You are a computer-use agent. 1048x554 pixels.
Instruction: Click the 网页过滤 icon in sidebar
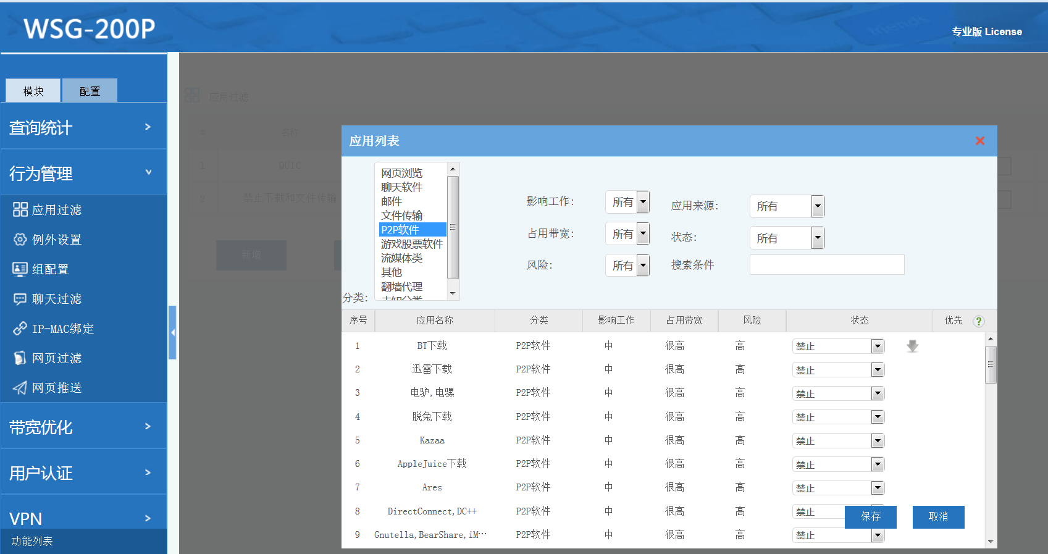20,358
